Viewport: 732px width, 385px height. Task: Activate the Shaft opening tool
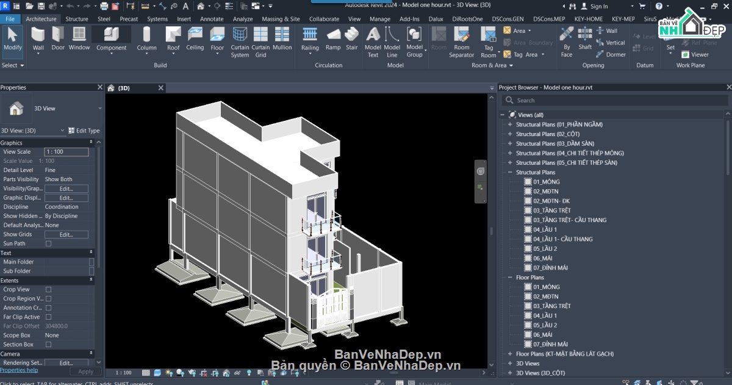pos(585,38)
